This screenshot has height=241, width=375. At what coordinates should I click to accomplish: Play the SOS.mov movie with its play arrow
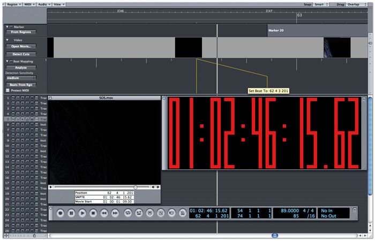tap(51, 187)
